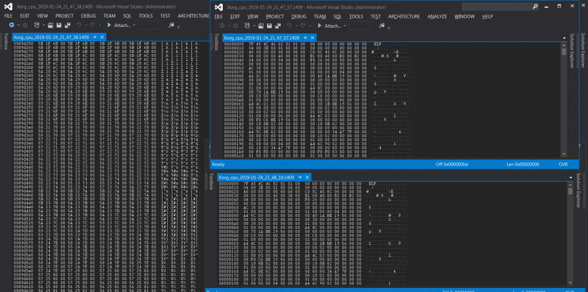Open Toolbox panel in right window
Image resolution: width=588 pixels, height=292 pixels.
tap(216, 42)
